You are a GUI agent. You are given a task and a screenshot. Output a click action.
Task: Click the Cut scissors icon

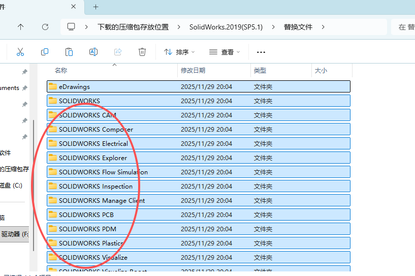point(20,52)
